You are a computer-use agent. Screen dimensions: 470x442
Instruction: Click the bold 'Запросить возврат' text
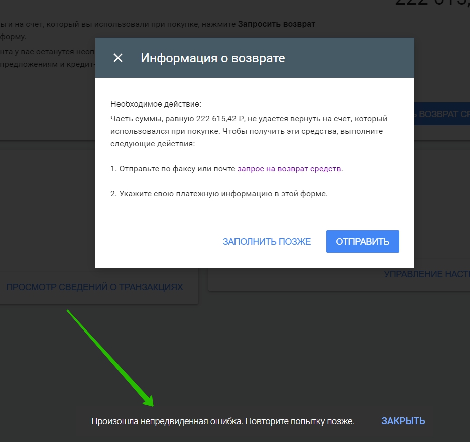[x=276, y=24]
